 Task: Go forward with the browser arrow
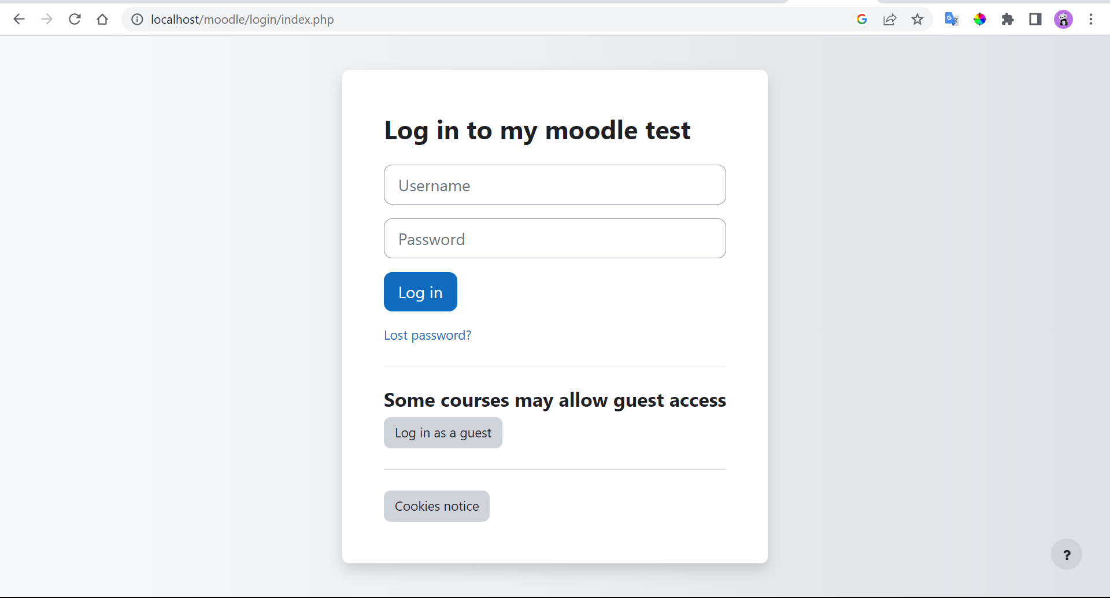[x=47, y=19]
